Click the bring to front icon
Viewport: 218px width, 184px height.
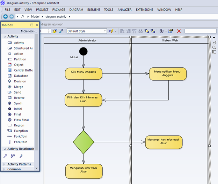(x=147, y=31)
